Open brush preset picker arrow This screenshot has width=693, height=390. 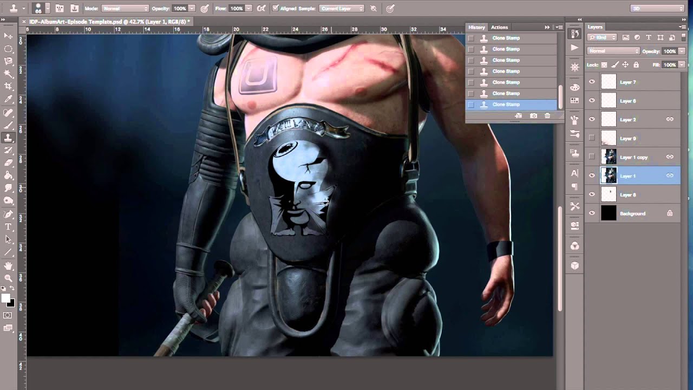pos(47,9)
